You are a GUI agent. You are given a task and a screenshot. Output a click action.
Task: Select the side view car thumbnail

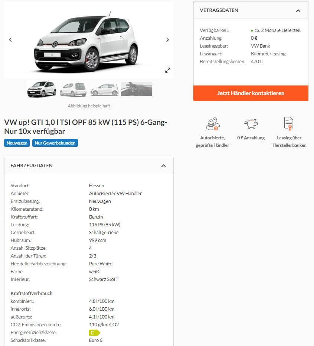click(104, 89)
